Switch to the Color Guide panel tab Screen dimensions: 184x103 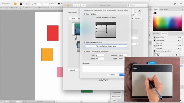click(x=164, y=9)
